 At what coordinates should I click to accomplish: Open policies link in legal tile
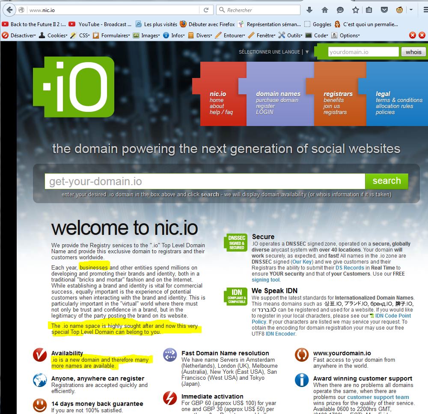pyautogui.click(x=385, y=112)
